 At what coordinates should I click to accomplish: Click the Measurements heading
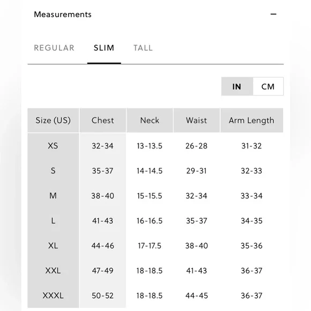coord(63,14)
